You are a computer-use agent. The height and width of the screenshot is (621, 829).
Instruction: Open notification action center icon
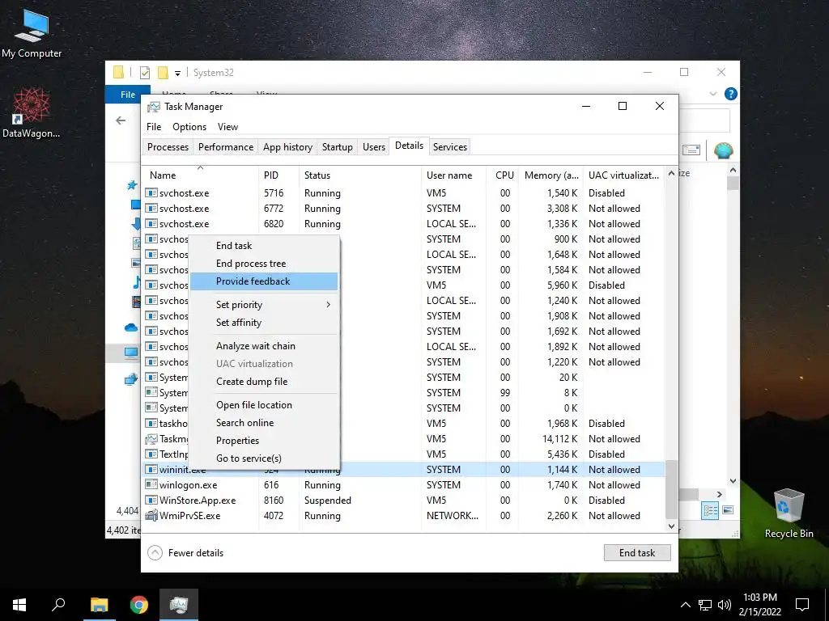pos(802,605)
